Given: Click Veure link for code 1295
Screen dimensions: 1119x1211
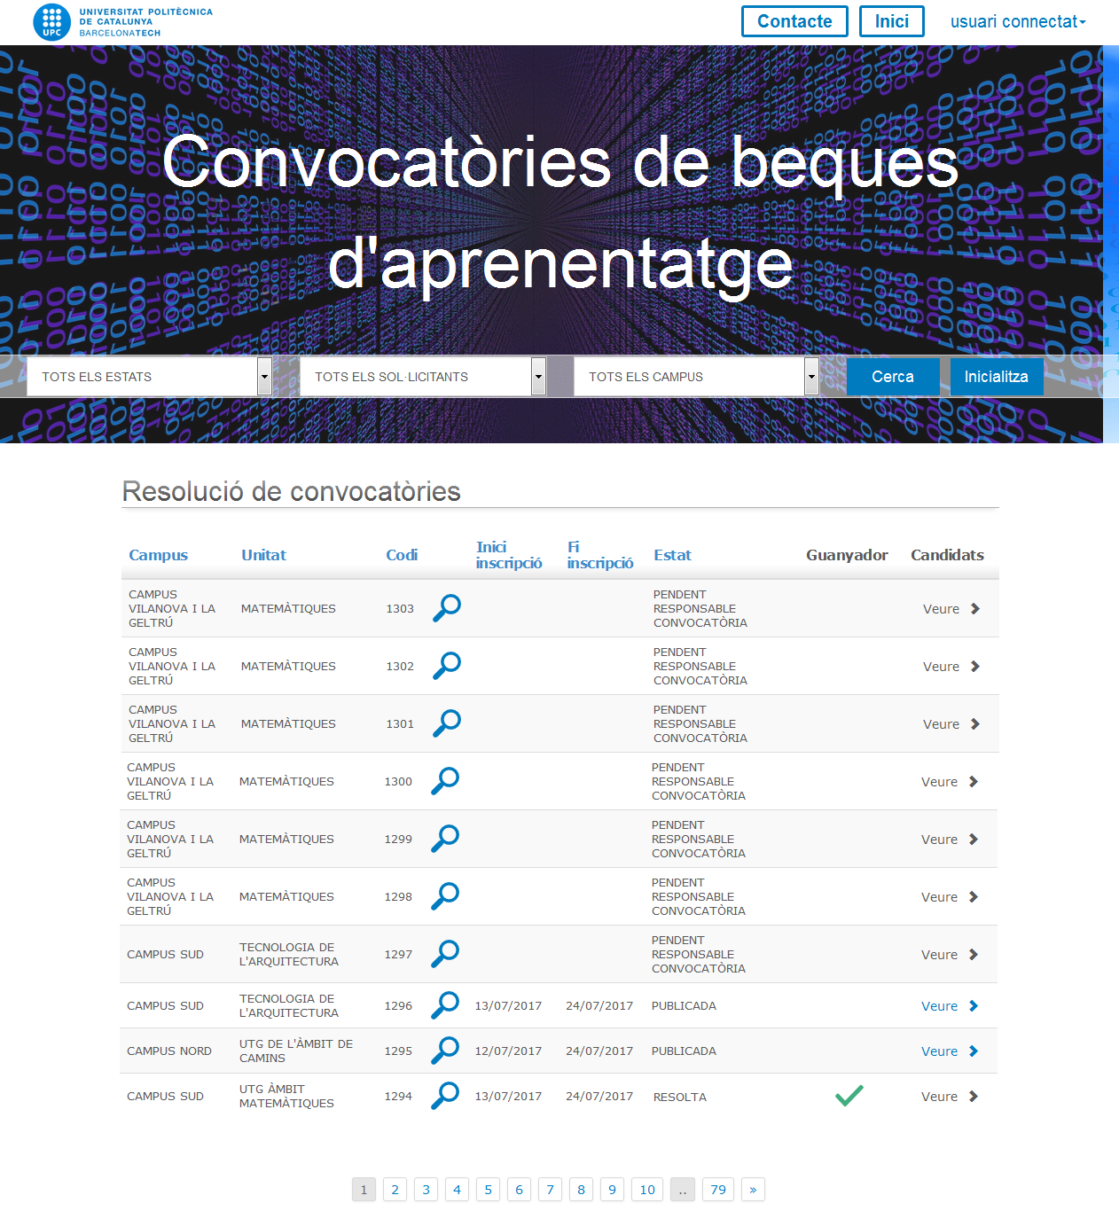Looking at the screenshot, I should 939,1051.
